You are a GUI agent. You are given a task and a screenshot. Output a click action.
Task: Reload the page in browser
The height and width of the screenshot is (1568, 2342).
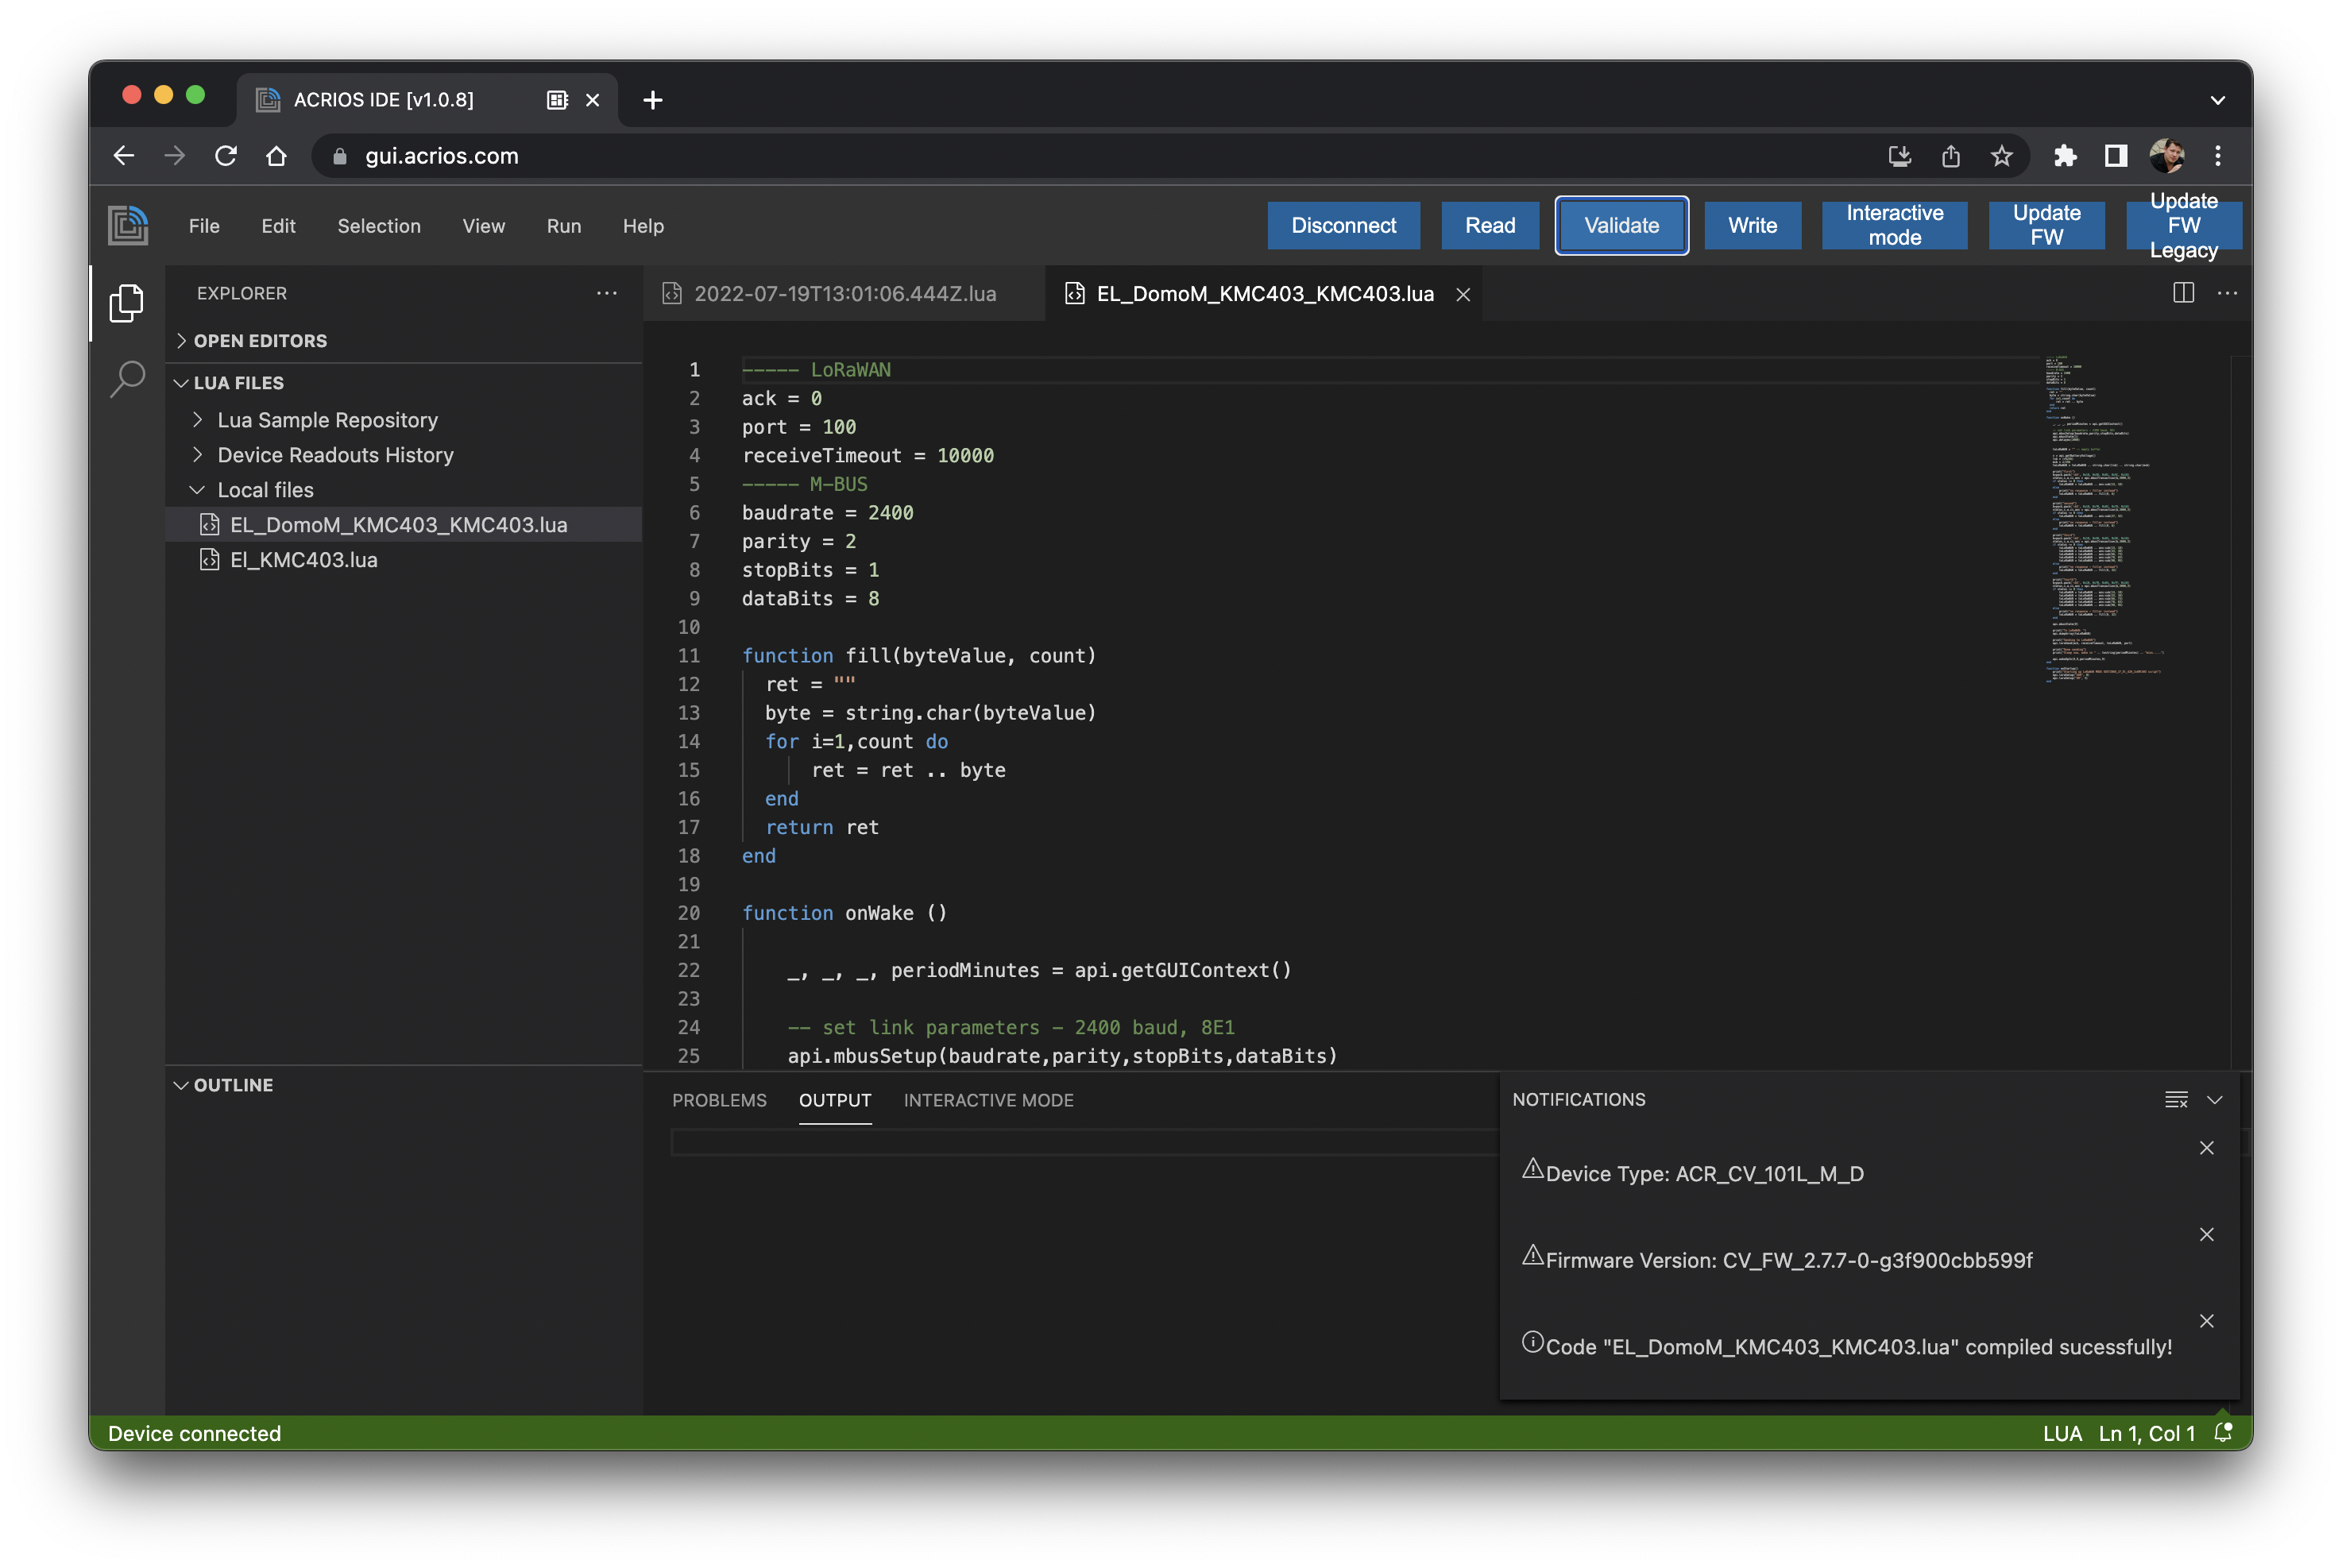point(225,155)
